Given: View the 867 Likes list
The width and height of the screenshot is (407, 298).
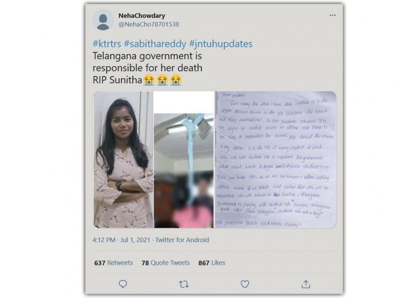Looking at the screenshot, I should click(x=212, y=263).
